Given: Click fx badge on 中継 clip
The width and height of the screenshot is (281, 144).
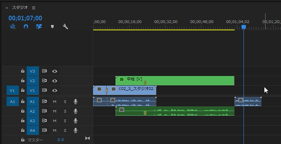Looking at the screenshot, I should 122,79.
